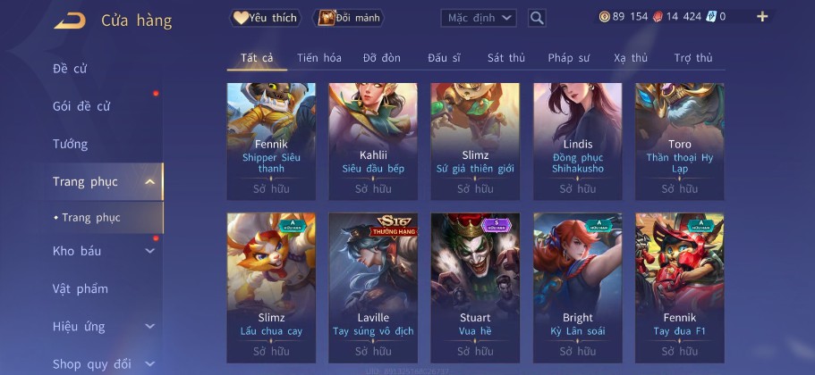Screen dimensions: 815x375
Task: Select Laville Tay súng vô địch card
Action: click(373, 287)
